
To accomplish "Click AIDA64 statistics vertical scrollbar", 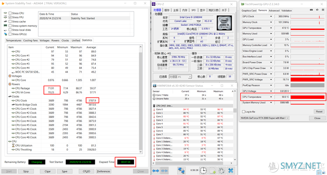I will point(140,100).
